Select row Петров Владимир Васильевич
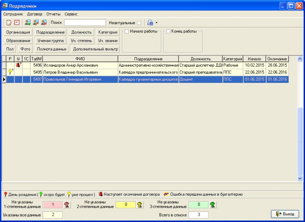Viewport: 305px width, 222px height. click(x=145, y=72)
